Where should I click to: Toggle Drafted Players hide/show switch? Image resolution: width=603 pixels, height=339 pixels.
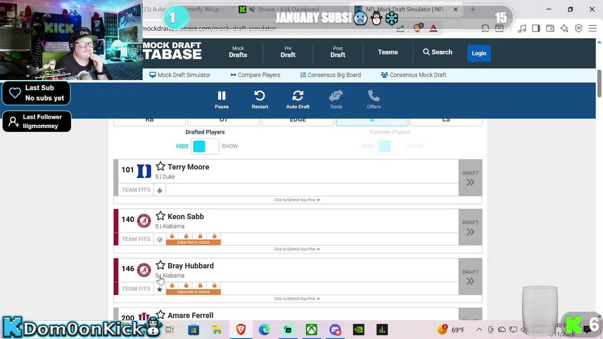205,146
